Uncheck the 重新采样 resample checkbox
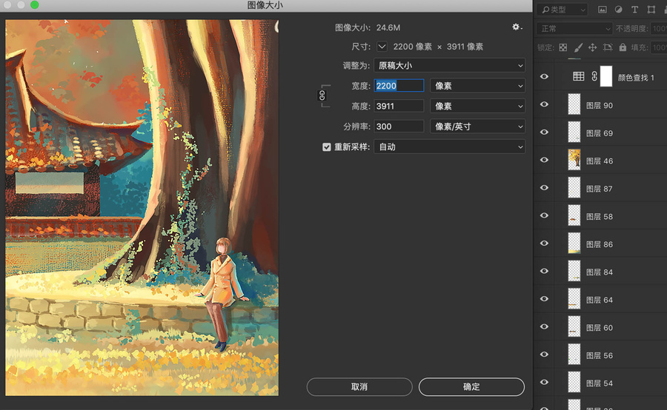The height and width of the screenshot is (410, 667). [x=326, y=147]
